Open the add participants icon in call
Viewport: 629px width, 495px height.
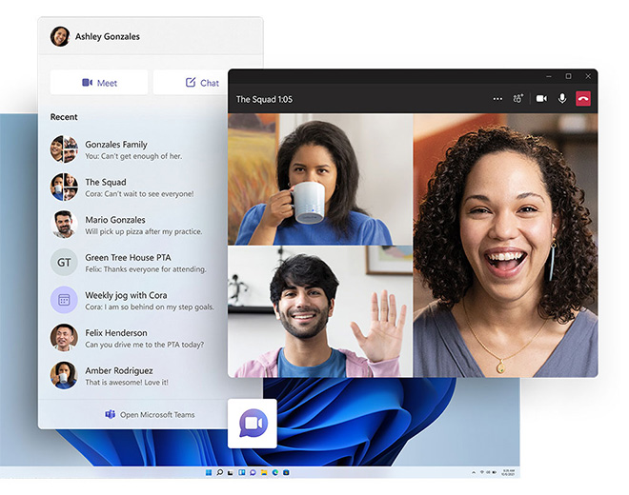pyautogui.click(x=518, y=99)
